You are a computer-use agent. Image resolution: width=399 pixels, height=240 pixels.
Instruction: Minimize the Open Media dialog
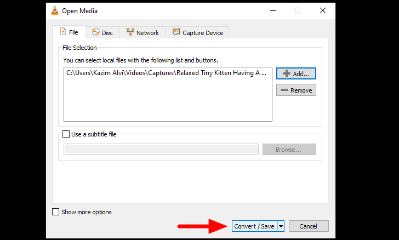coord(273,11)
